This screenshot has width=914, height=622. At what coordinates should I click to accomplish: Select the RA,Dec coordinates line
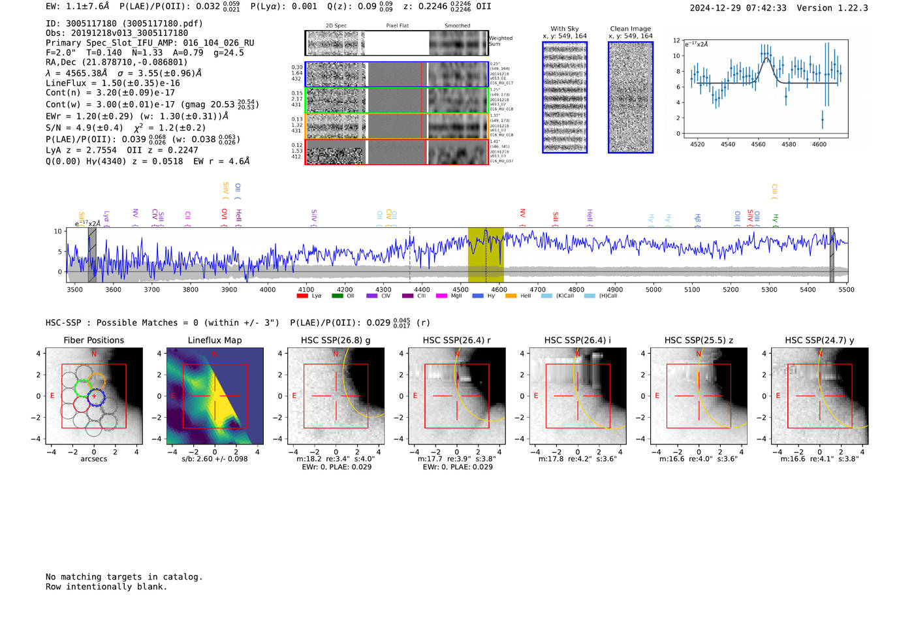click(x=116, y=63)
